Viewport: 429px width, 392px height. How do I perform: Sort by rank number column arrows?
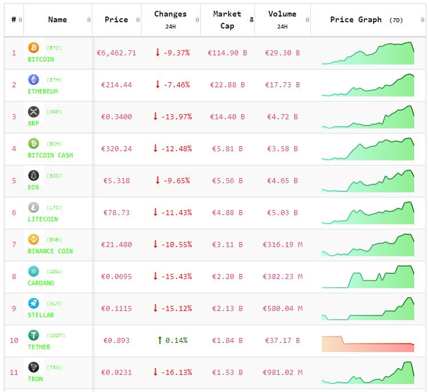point(21,20)
